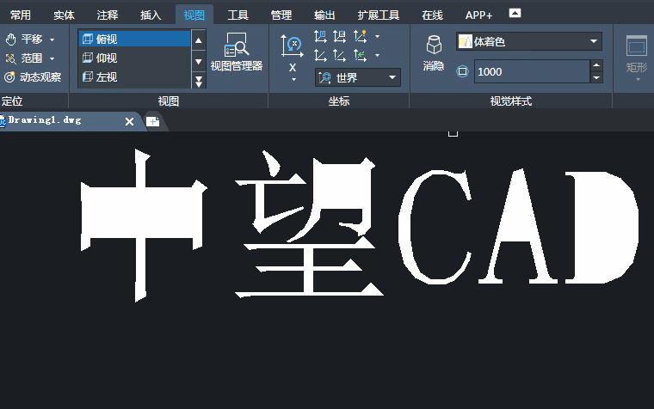Expand the 世界 coordinate system dropdown
This screenshot has width=654, height=409.
pyautogui.click(x=393, y=77)
